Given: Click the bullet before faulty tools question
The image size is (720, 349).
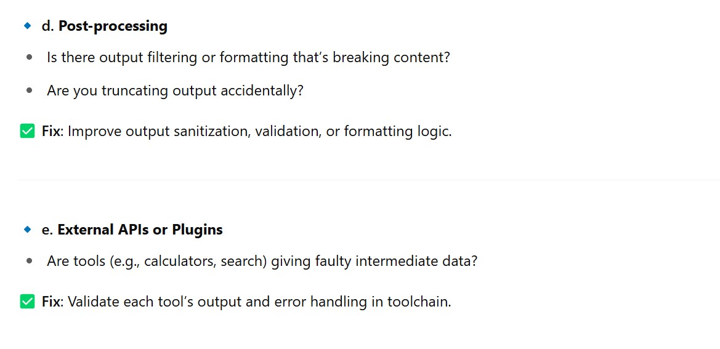Looking at the screenshot, I should 30,261.
